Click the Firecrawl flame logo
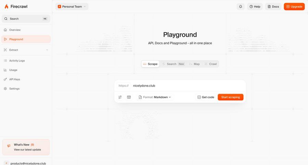 point(7,6)
